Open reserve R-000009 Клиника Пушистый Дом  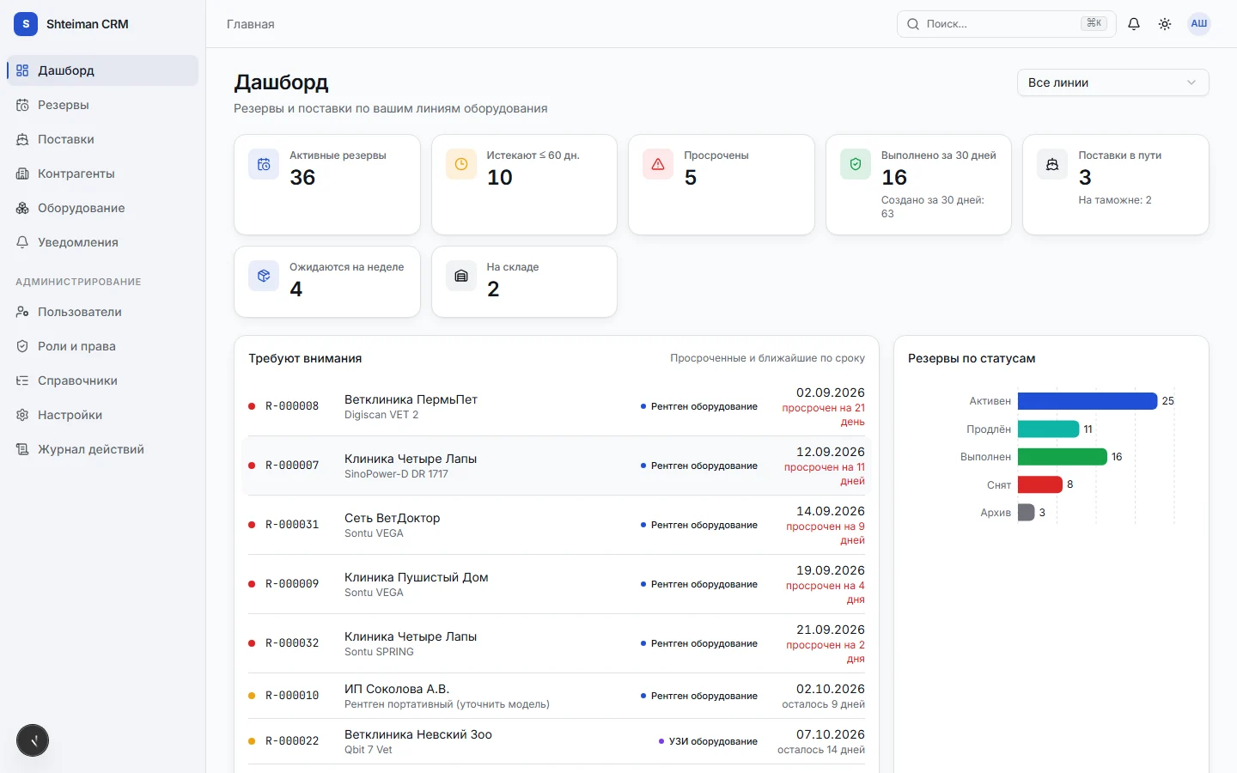point(557,584)
